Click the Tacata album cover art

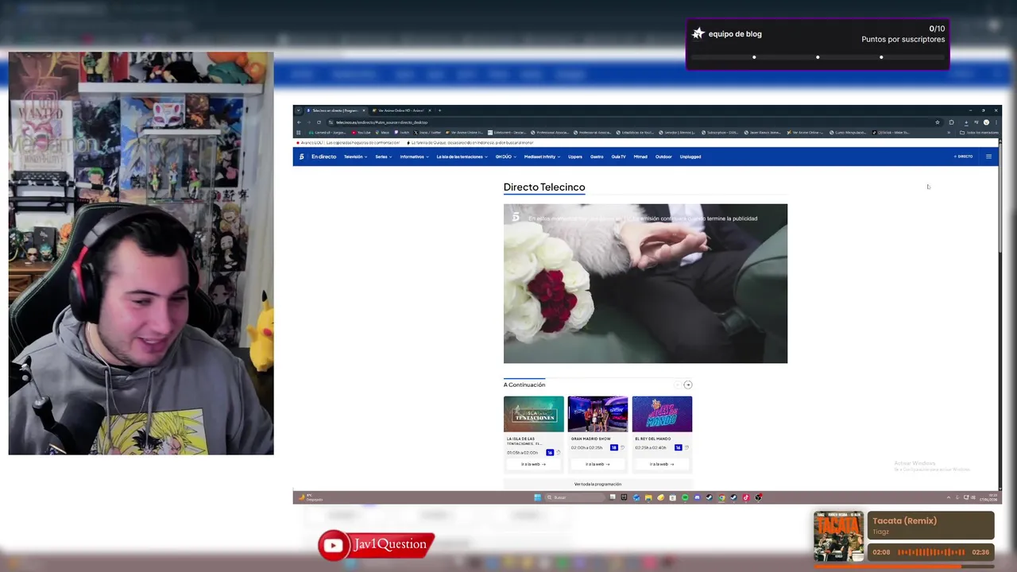coord(838,536)
